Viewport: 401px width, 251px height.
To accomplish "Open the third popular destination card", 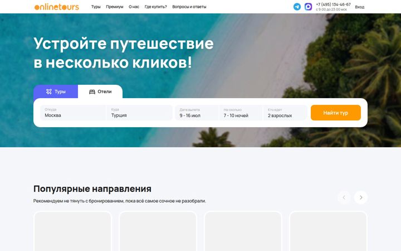I will (243, 231).
